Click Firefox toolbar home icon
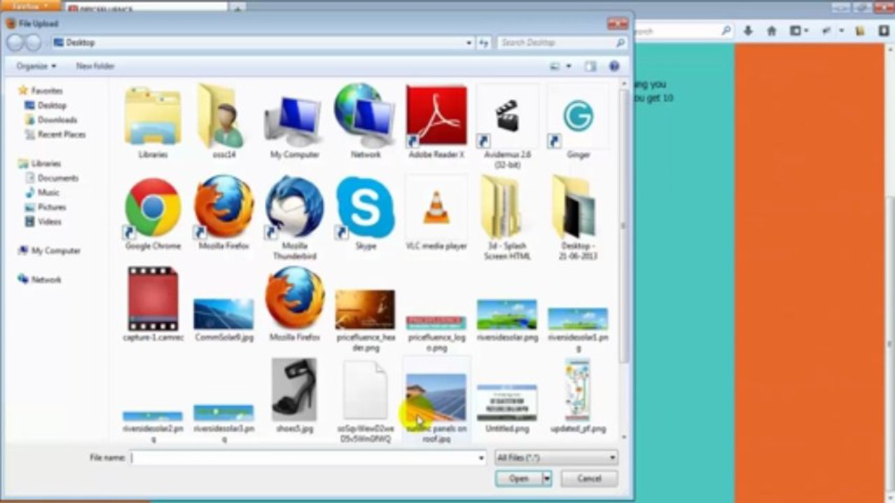 (772, 31)
